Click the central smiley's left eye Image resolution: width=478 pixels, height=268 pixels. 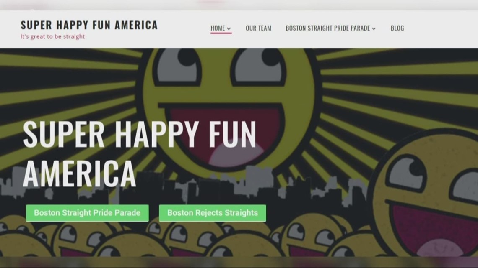pyautogui.click(x=178, y=66)
